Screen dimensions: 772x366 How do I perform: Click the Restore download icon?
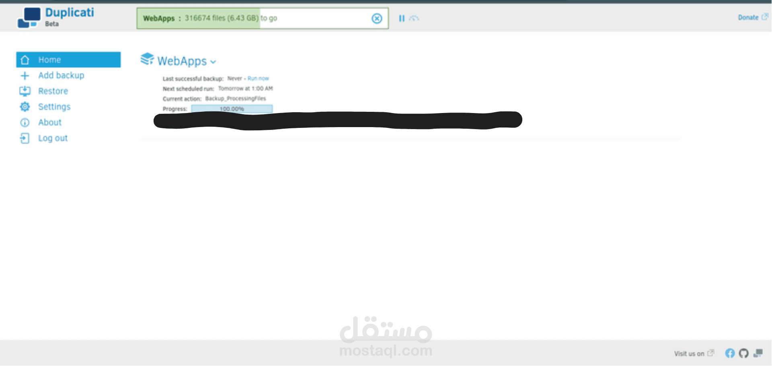(x=25, y=91)
